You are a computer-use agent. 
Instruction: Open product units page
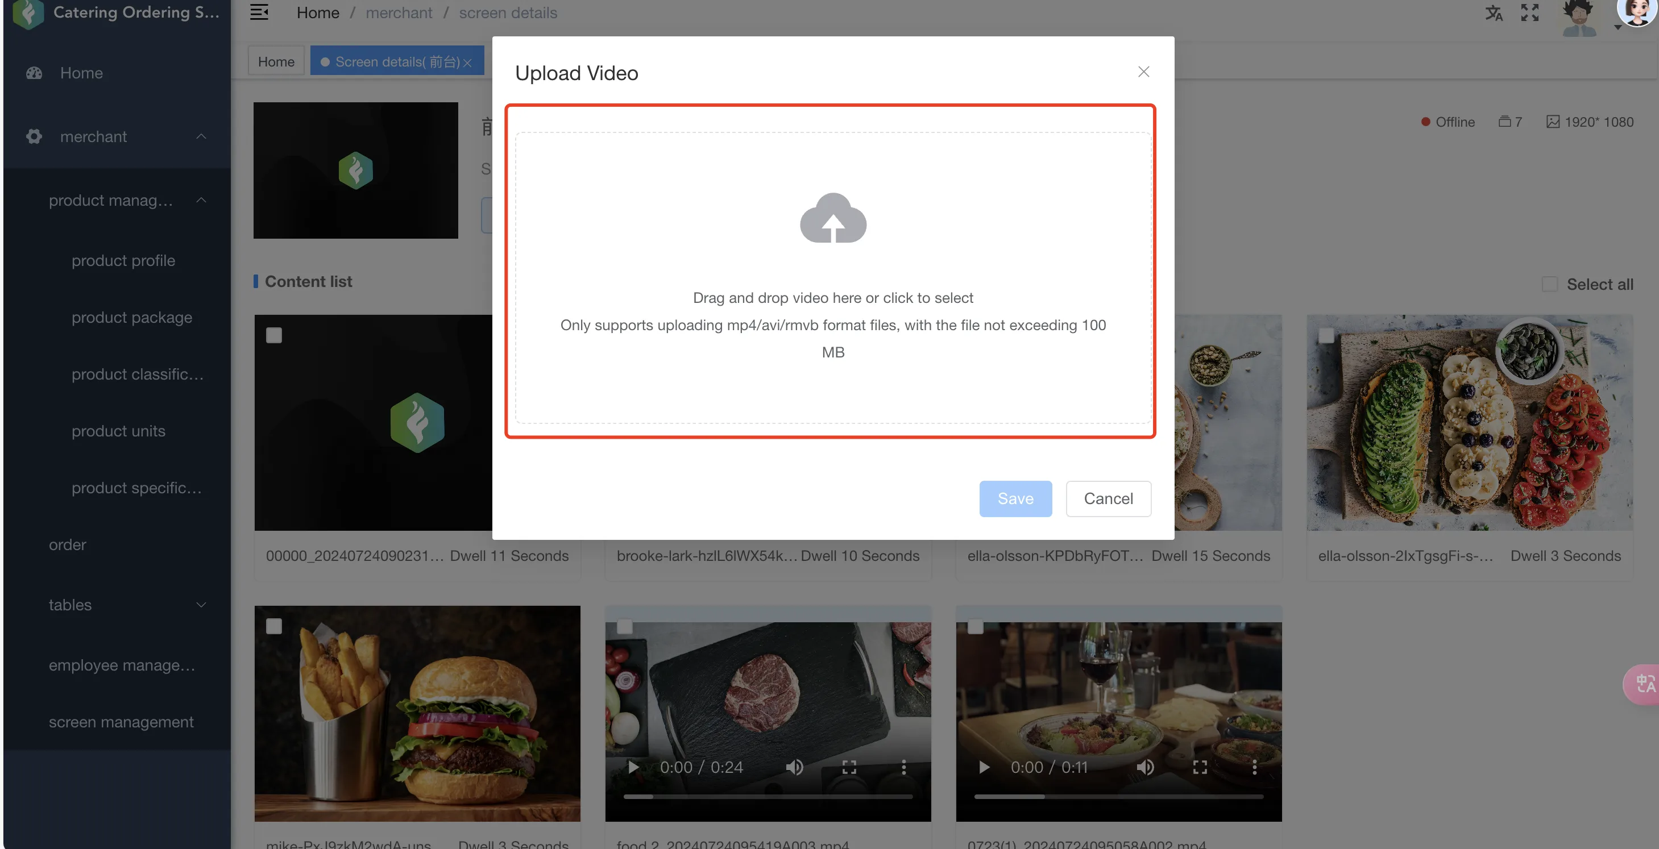[x=118, y=431]
